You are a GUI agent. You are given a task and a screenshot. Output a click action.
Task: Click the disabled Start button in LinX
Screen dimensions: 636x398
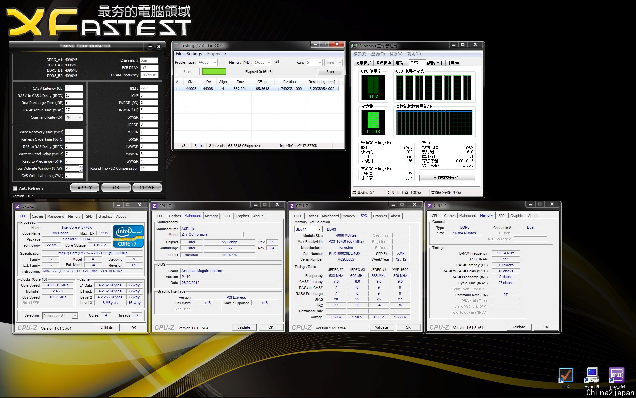[x=187, y=72]
